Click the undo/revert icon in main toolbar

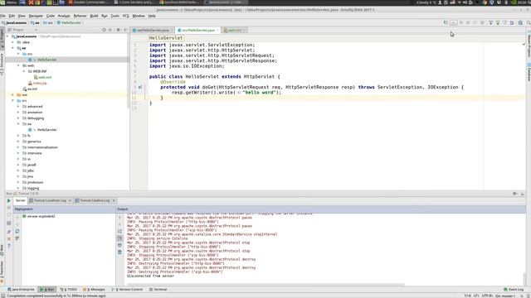512,22
